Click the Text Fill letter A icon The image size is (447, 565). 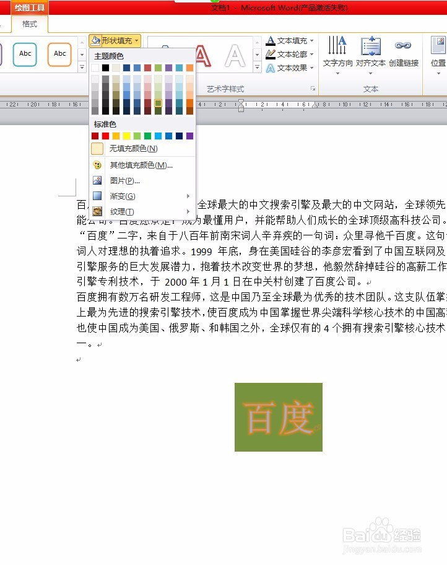tap(271, 40)
